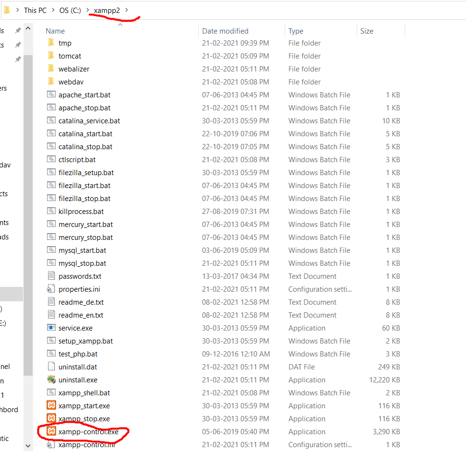
Task: Click the 249 KB size of uninstall.dat
Action: tap(389, 367)
